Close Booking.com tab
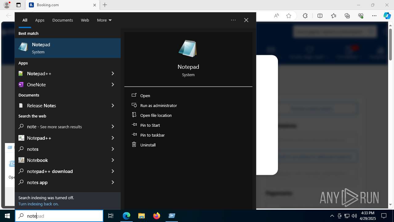This screenshot has width=394, height=222. pyautogui.click(x=94, y=5)
